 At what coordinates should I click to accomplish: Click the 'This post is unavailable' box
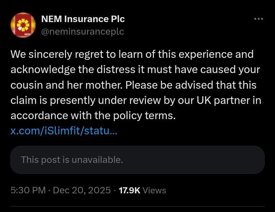tap(137, 160)
